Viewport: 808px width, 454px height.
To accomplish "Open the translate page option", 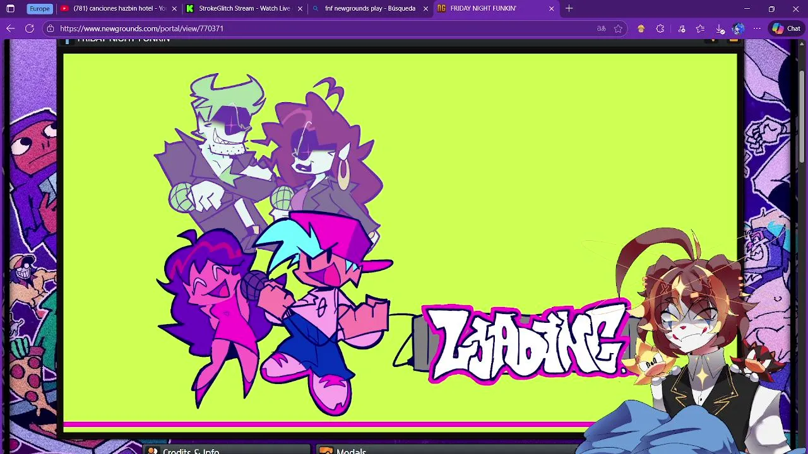I will tap(602, 28).
